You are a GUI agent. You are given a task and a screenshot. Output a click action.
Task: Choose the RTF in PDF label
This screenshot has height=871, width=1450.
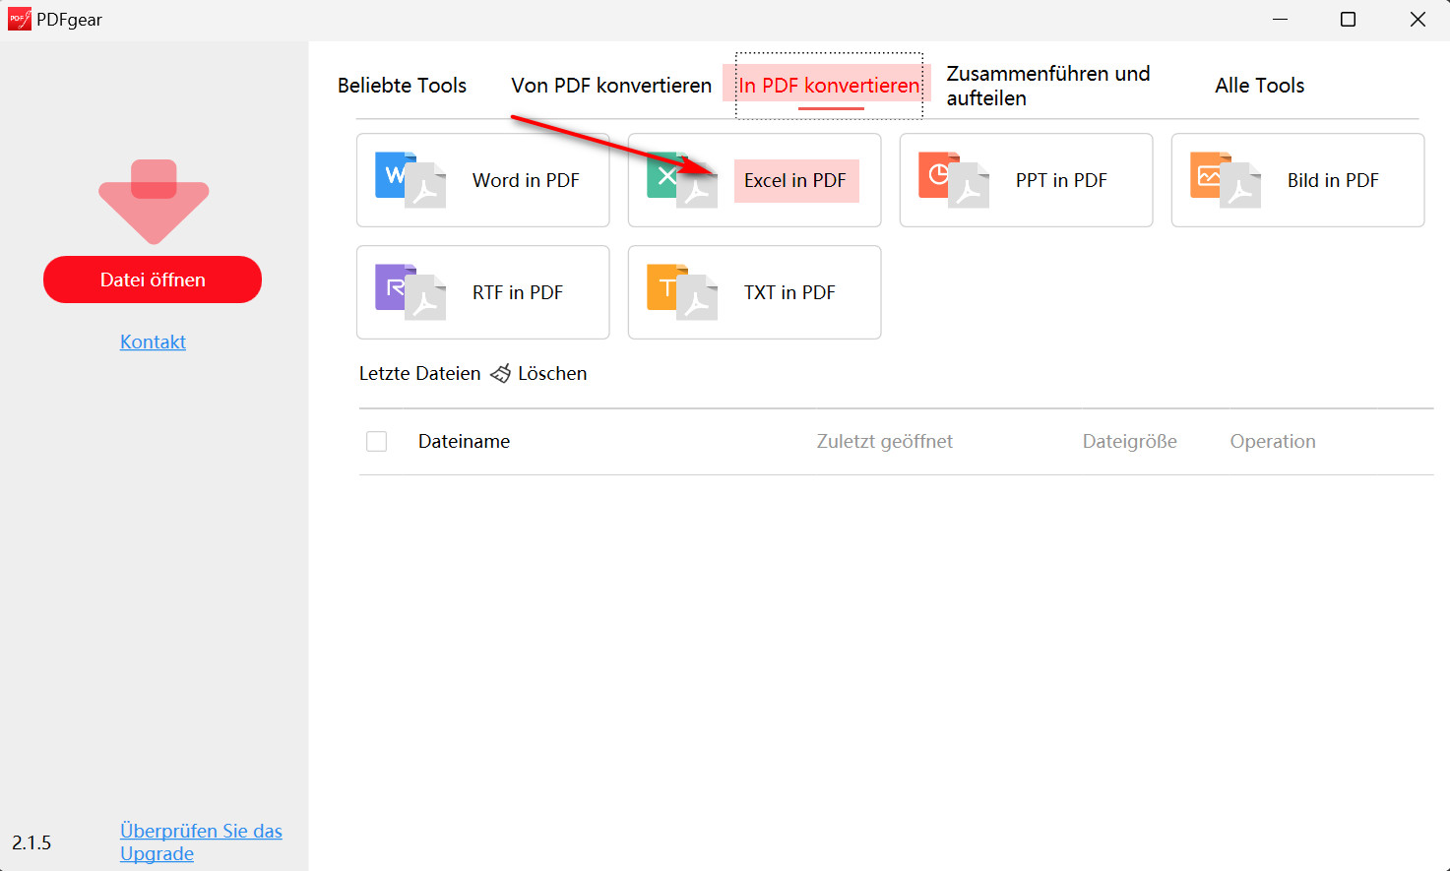[518, 292]
